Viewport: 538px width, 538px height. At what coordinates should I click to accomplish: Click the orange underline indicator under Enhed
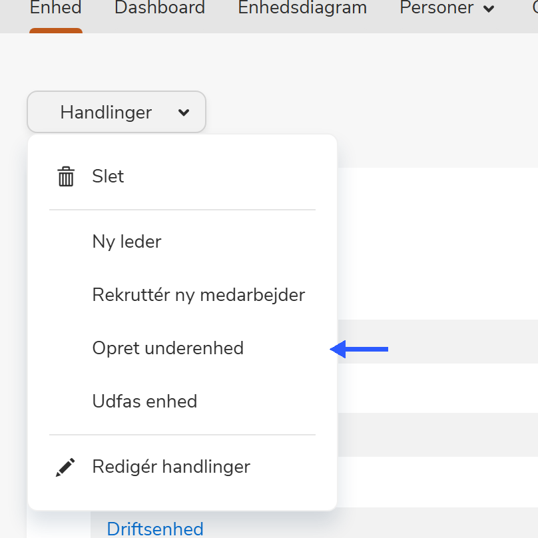(55, 30)
